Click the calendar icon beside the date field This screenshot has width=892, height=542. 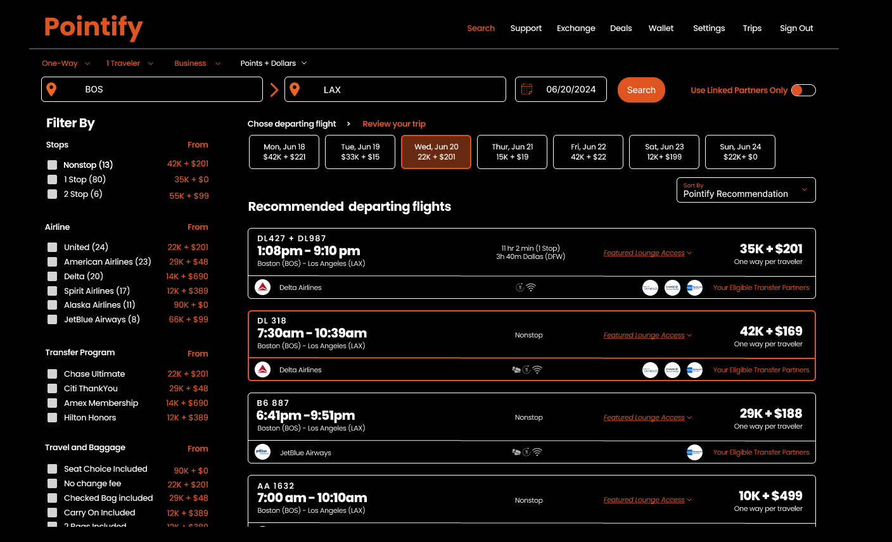[x=526, y=89]
